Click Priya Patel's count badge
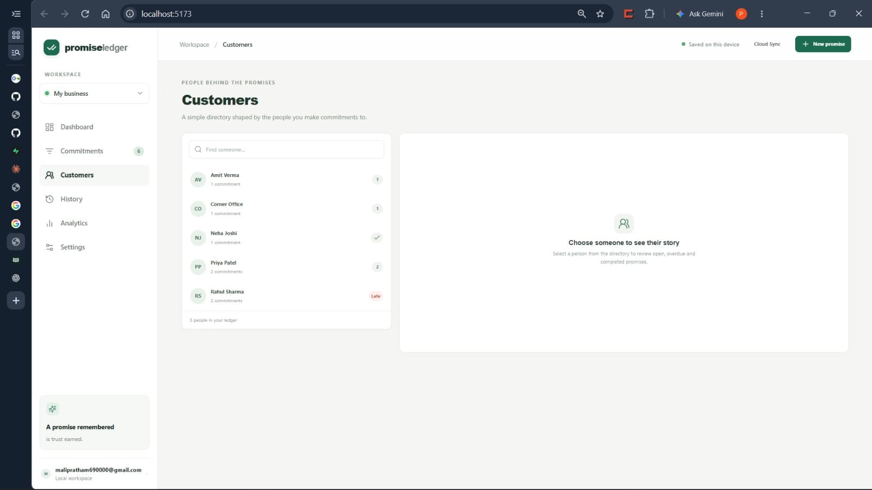The image size is (872, 490). (377, 267)
